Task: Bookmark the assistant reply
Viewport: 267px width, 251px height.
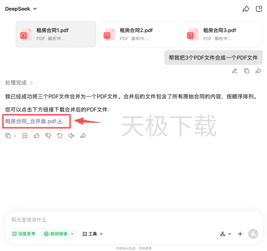Action: 25,135
